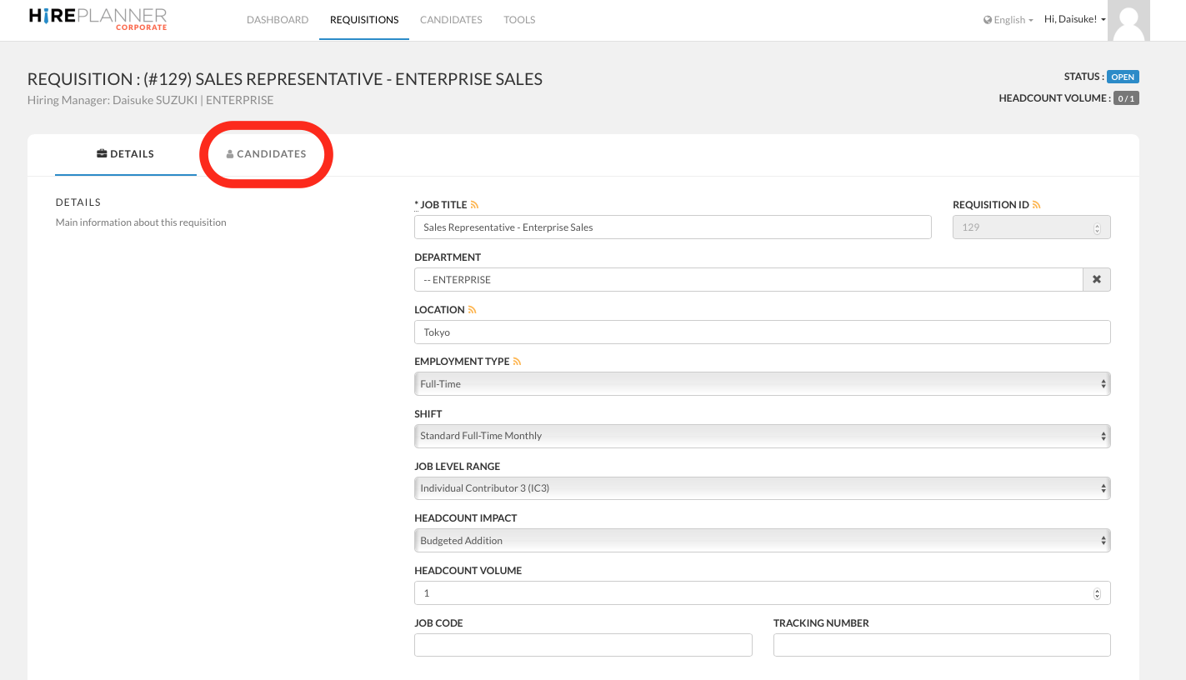The height and width of the screenshot is (680, 1186).
Task: Click the RSS icon beside Location
Action: click(x=472, y=310)
